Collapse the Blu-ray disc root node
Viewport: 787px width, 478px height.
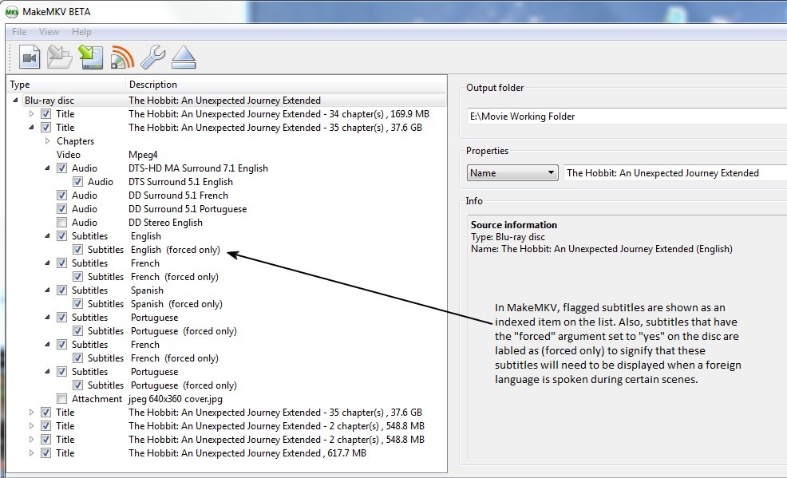(x=15, y=101)
